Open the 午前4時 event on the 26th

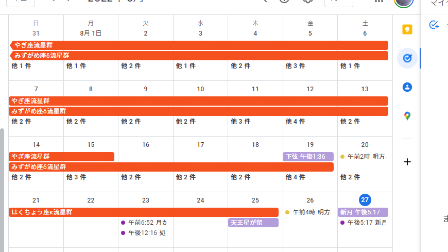(x=311, y=212)
